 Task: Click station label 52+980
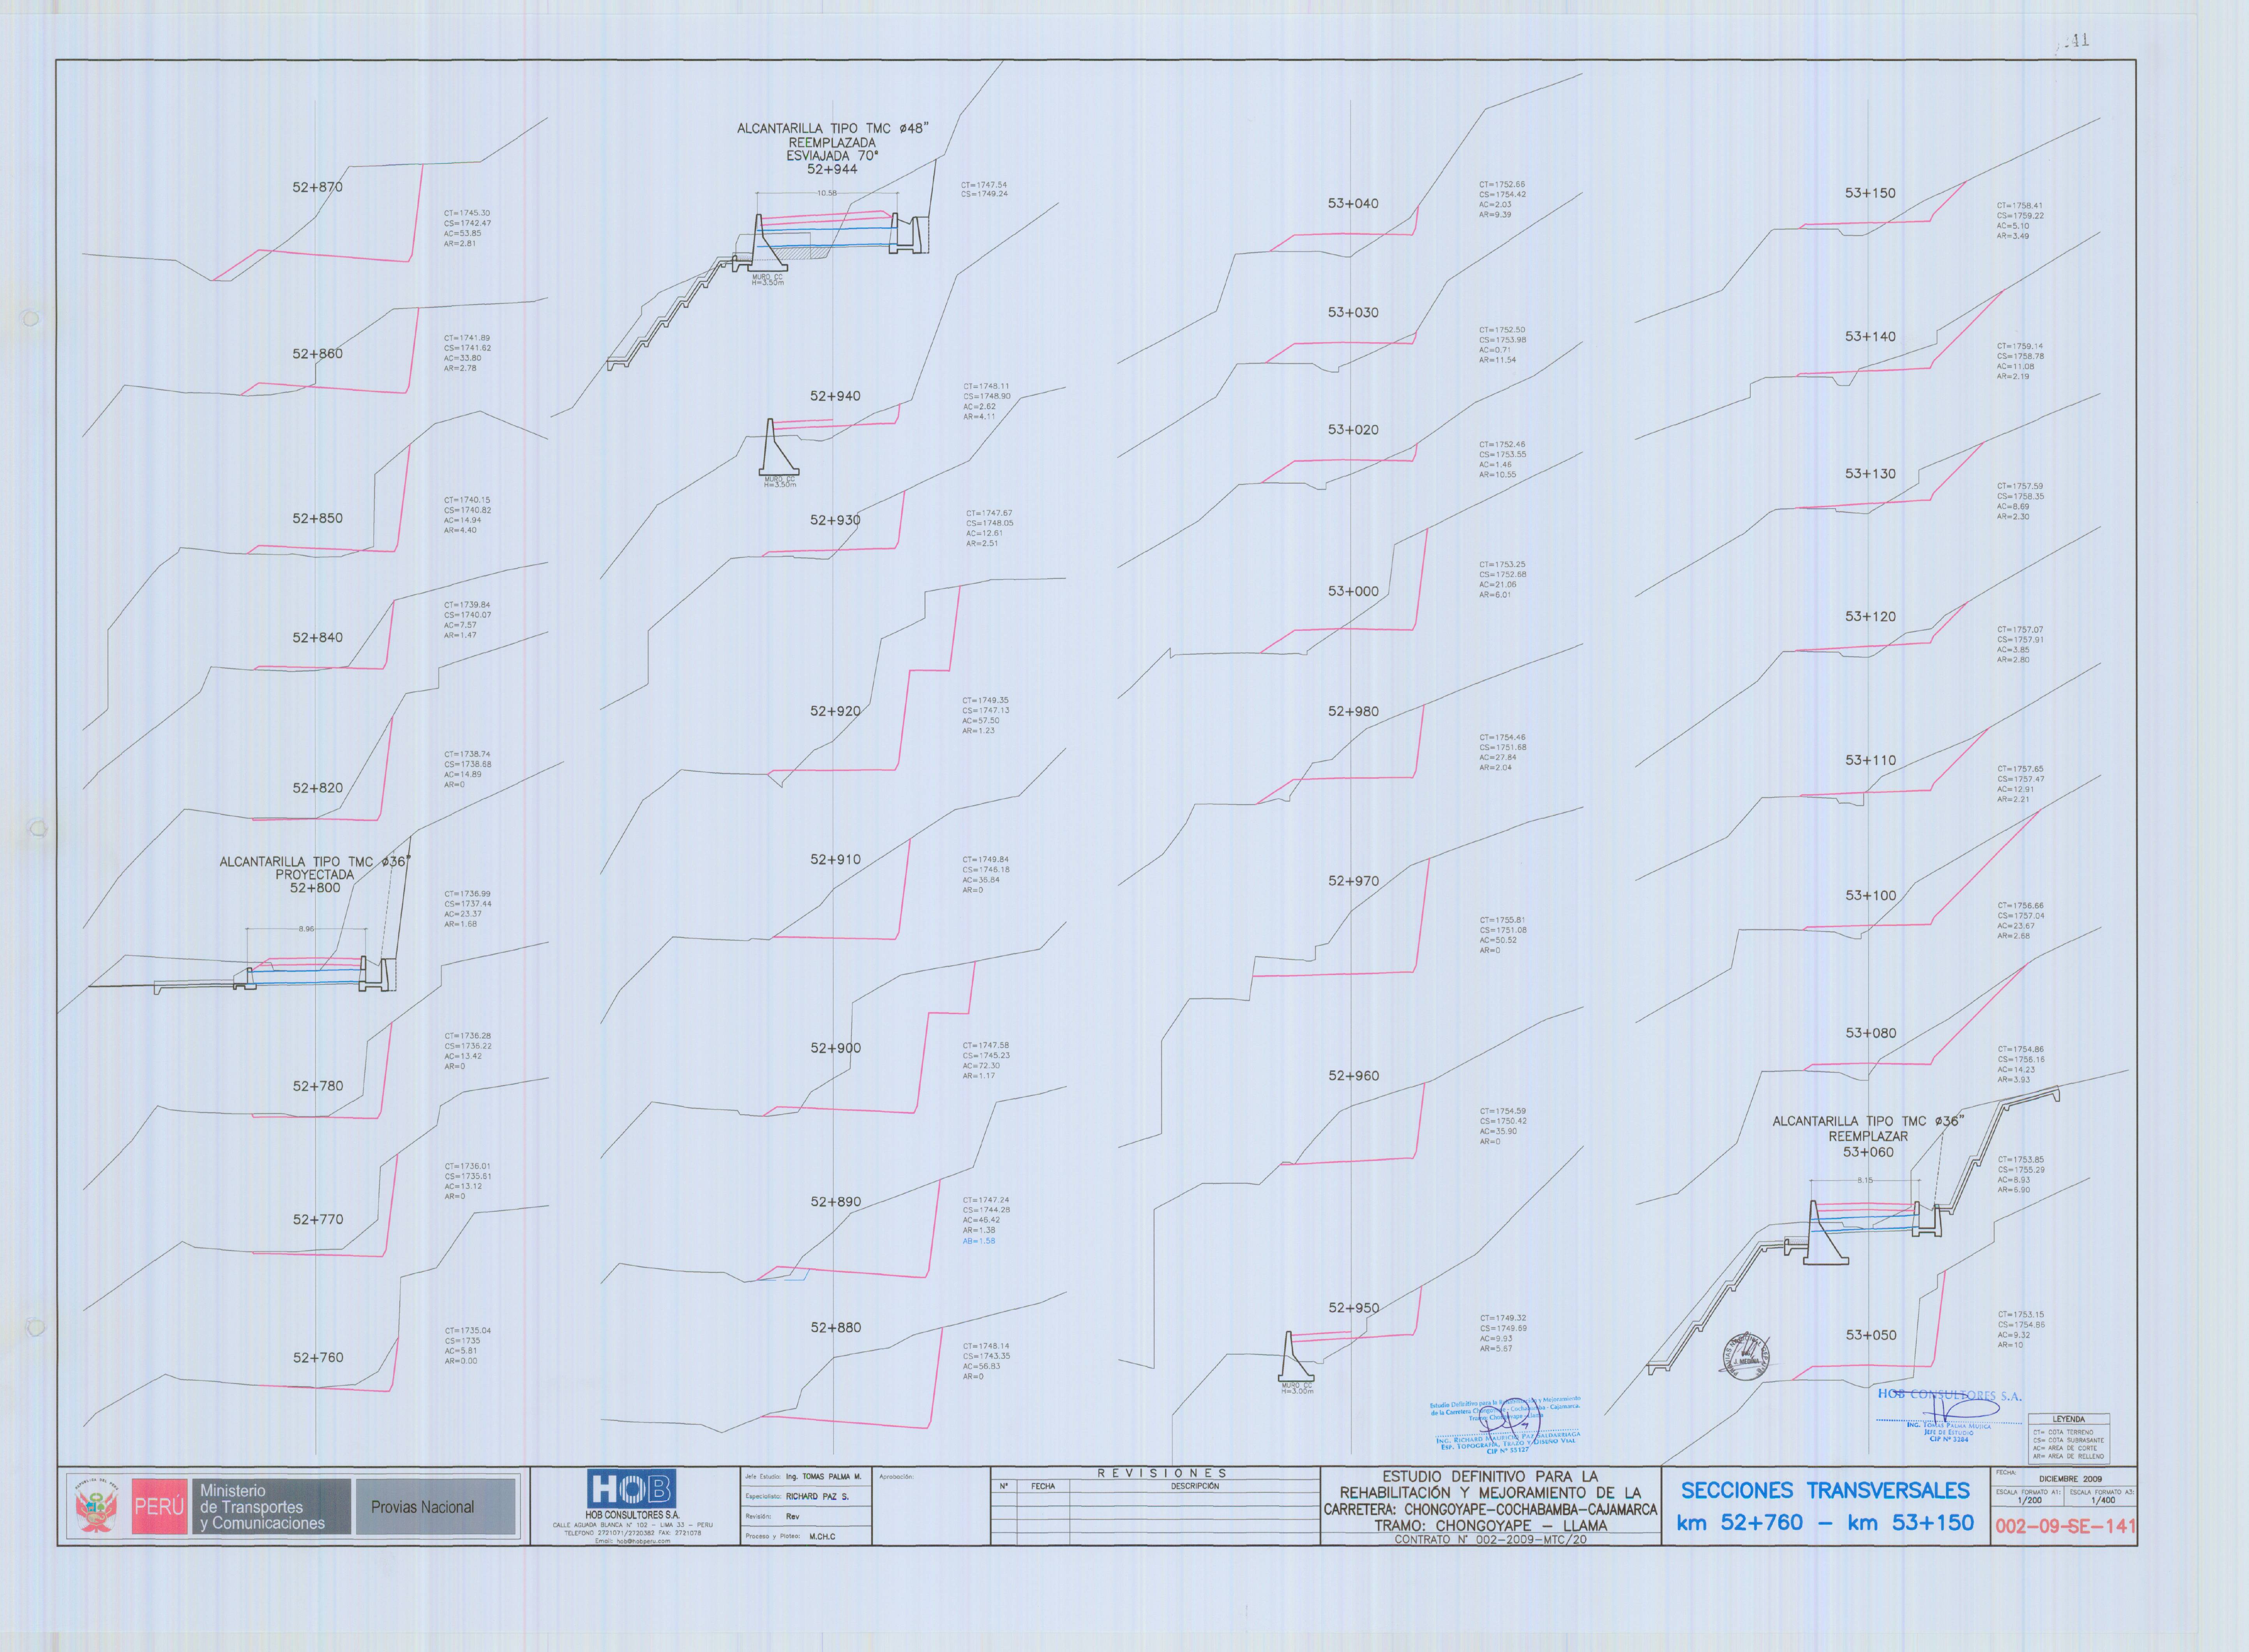pyautogui.click(x=1353, y=711)
